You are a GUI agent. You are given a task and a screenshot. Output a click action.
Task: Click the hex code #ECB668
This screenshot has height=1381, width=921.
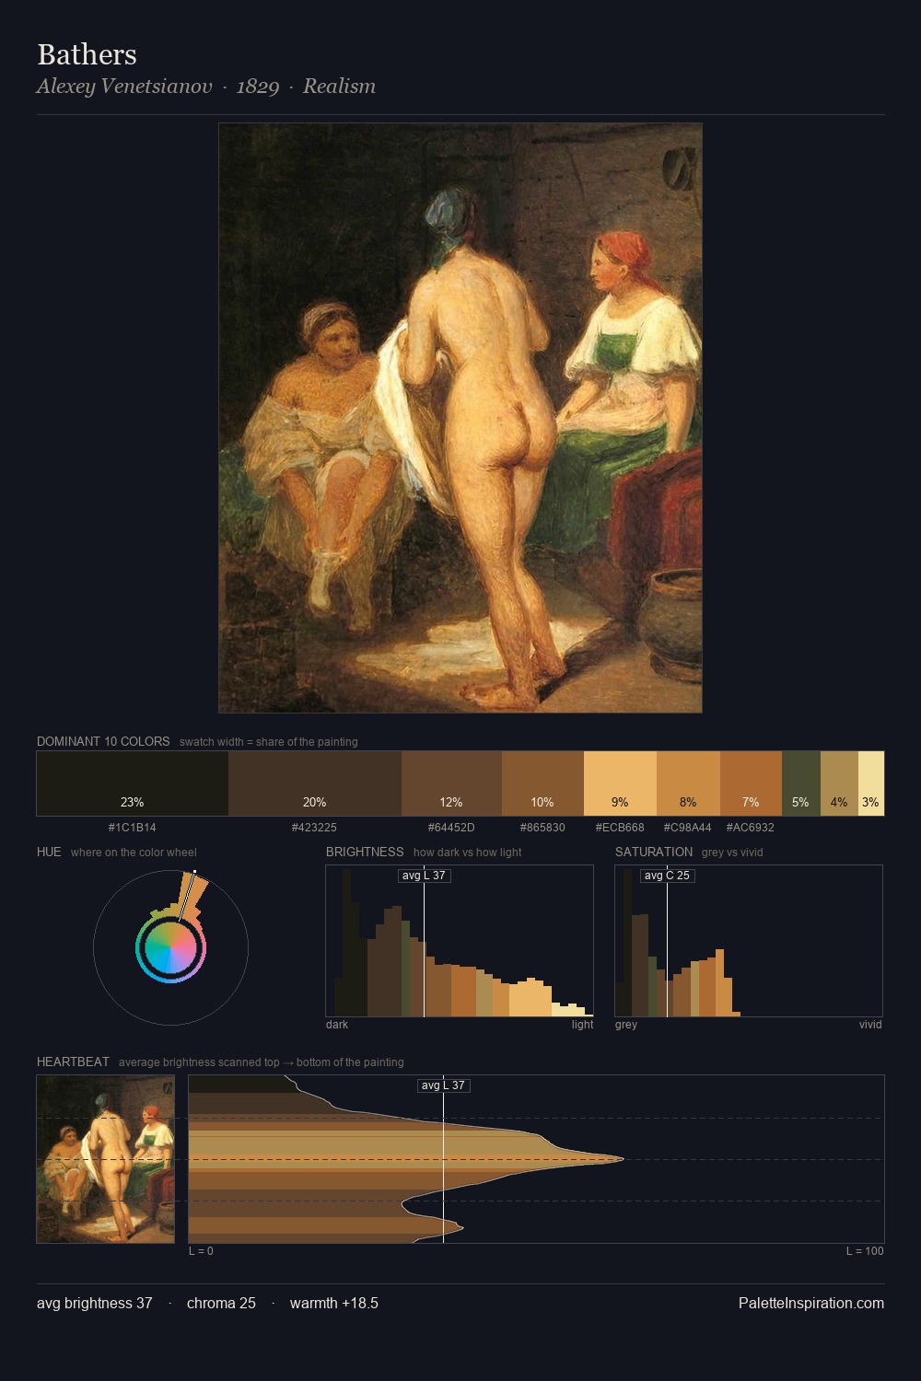pos(620,828)
